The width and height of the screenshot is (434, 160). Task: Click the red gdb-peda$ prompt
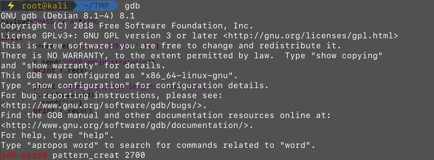point(24,155)
